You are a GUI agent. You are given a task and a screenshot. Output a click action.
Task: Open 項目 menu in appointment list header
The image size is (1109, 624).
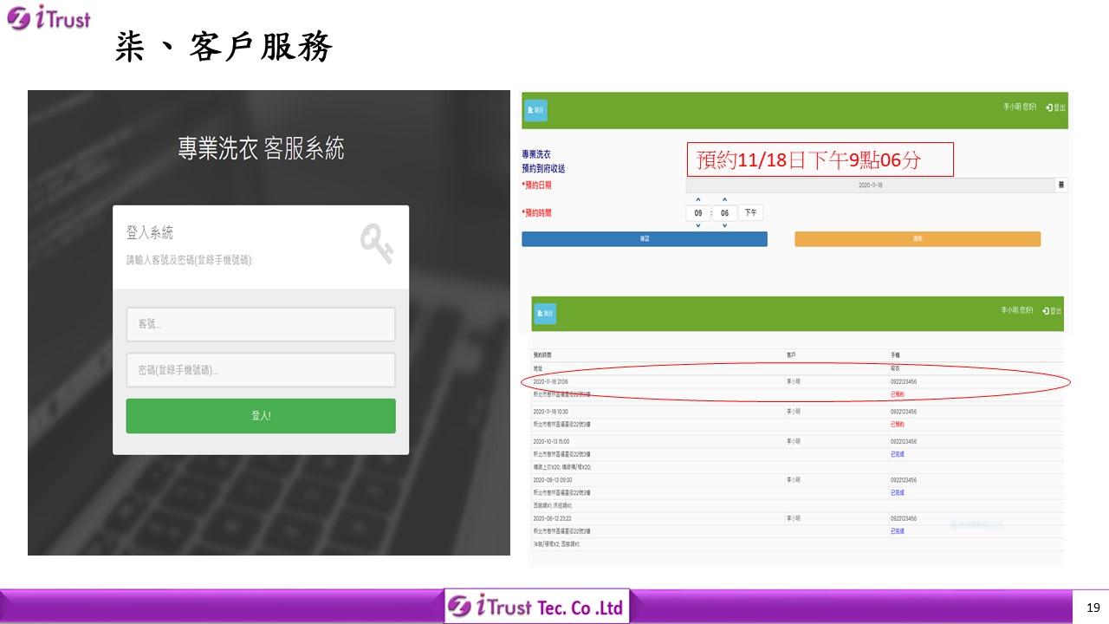click(545, 314)
